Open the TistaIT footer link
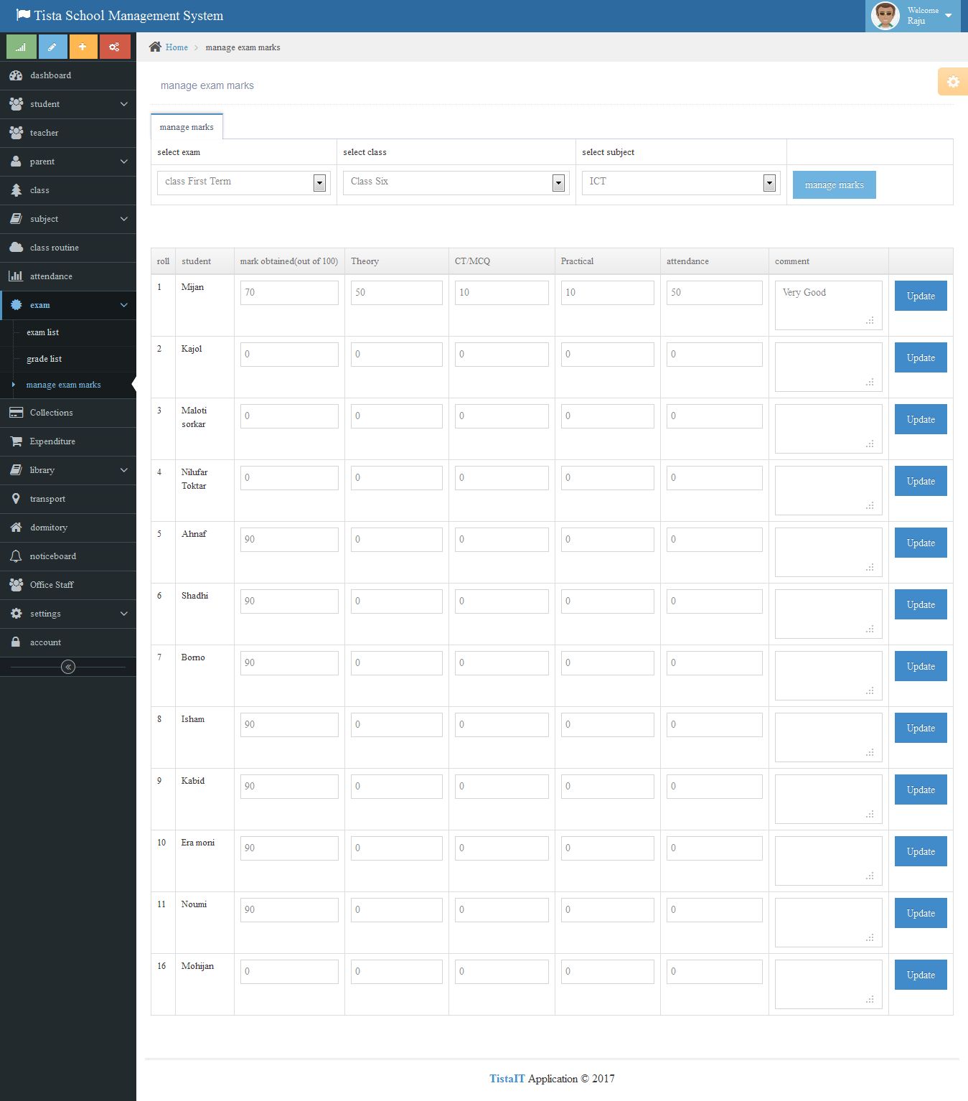Screen dimensions: 968x1101 (507, 1078)
